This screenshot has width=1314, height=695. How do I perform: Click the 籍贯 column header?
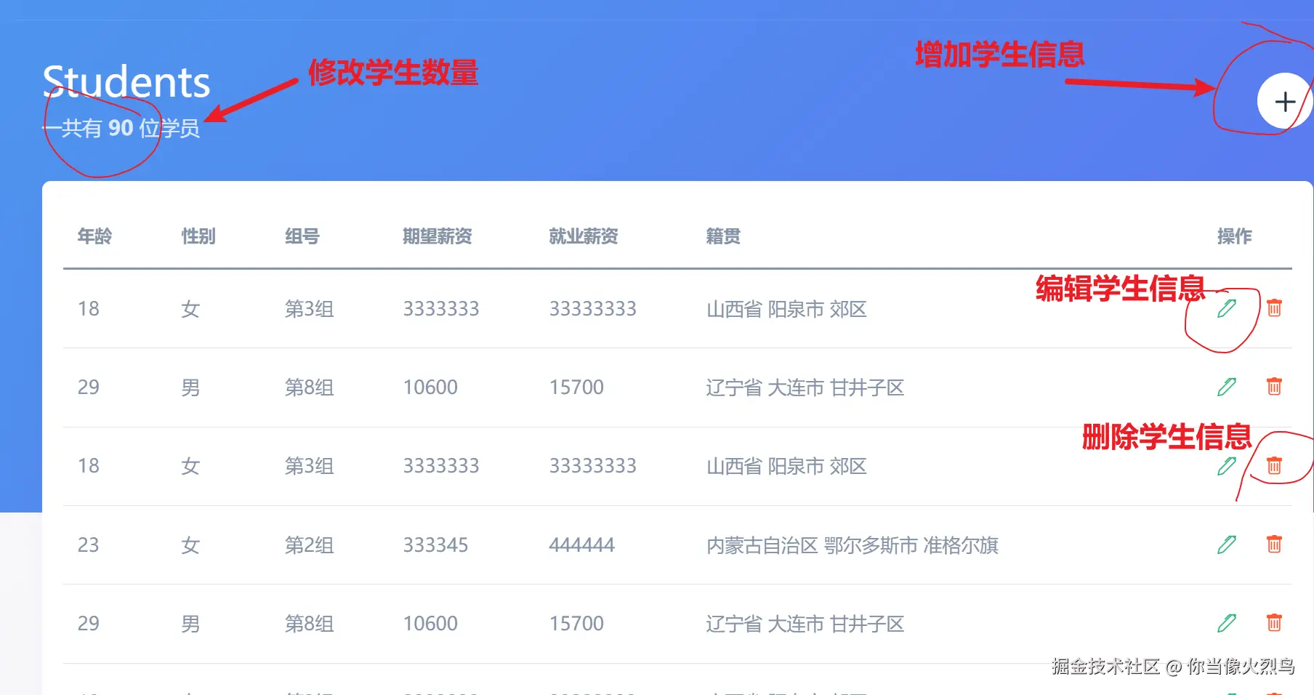point(723,236)
